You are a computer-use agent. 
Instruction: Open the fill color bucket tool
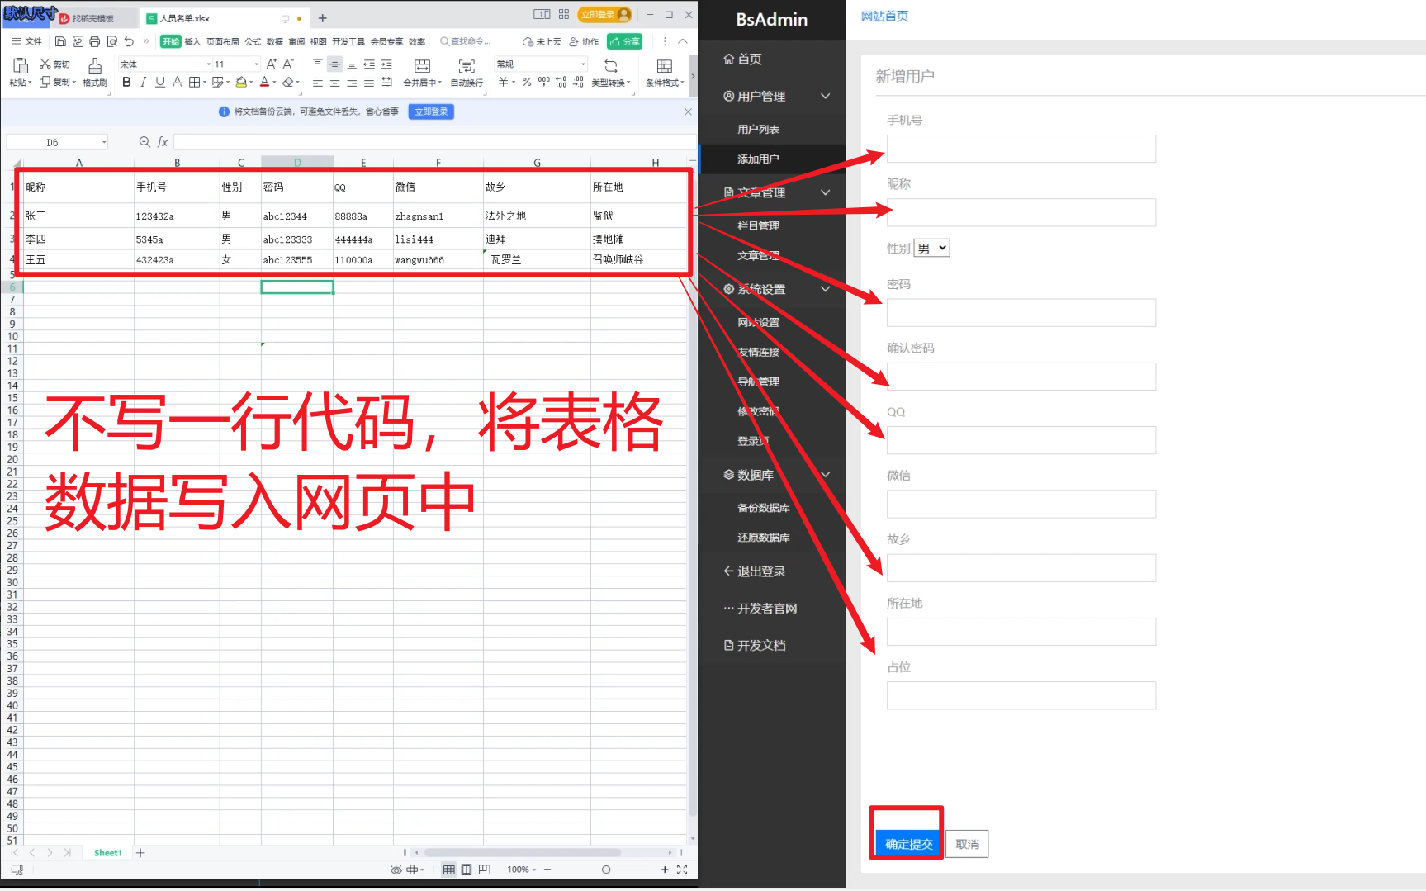242,82
